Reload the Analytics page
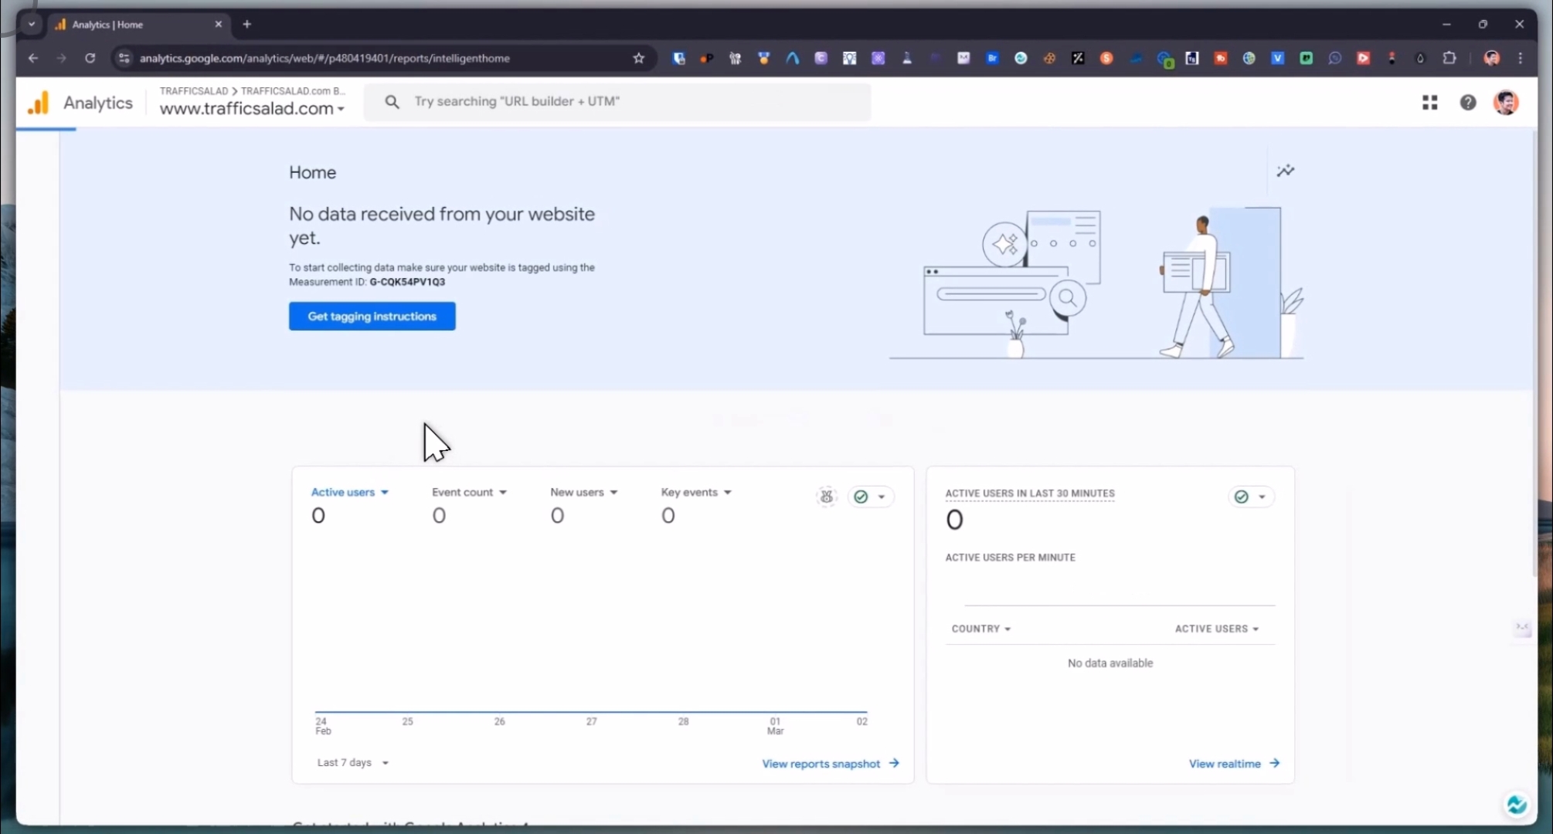Image resolution: width=1553 pixels, height=834 pixels. click(x=90, y=58)
